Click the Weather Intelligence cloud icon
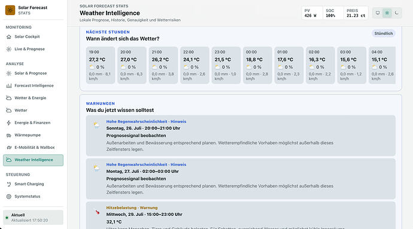Viewport: 413px width, 229px height. pyautogui.click(x=9, y=160)
